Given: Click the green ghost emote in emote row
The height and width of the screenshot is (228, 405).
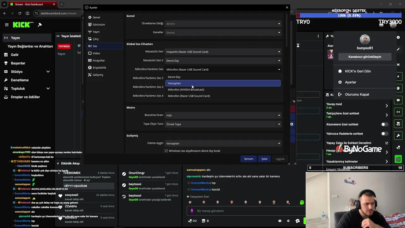Looking at the screenshot, I should [x=302, y=202].
